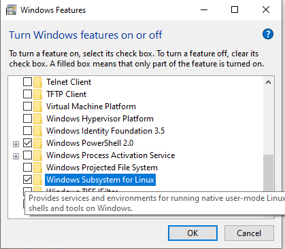Uncheck Windows Subsystem for Linux checkbox

27,180
